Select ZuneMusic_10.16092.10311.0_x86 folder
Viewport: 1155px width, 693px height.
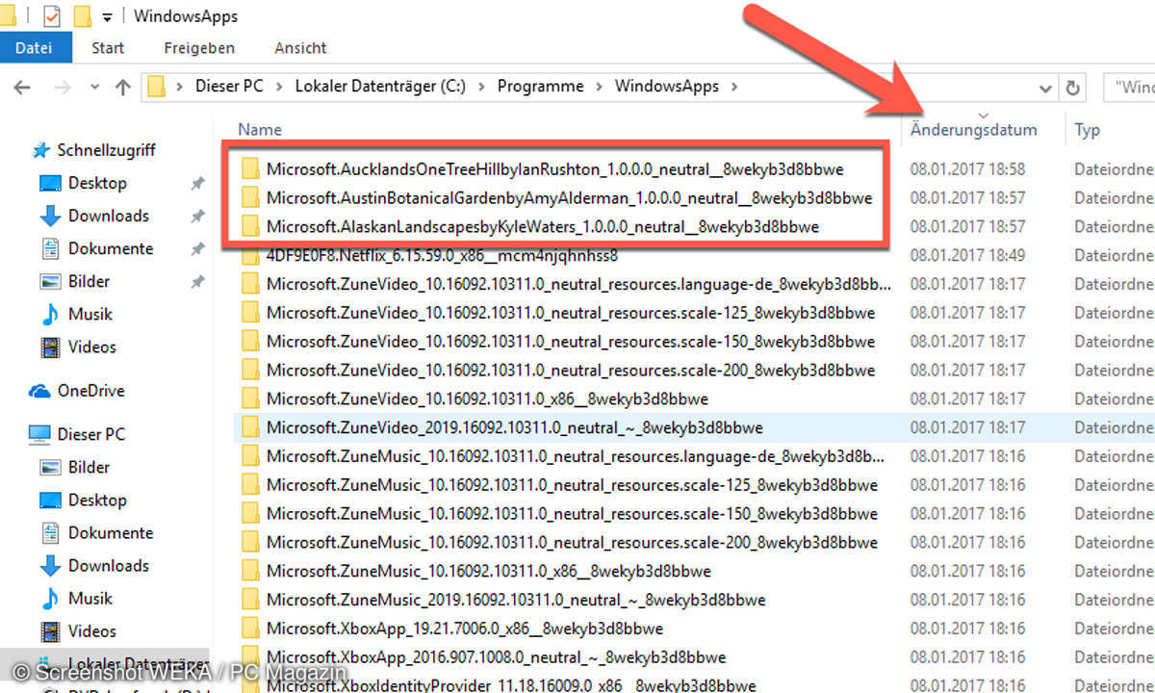click(x=489, y=571)
